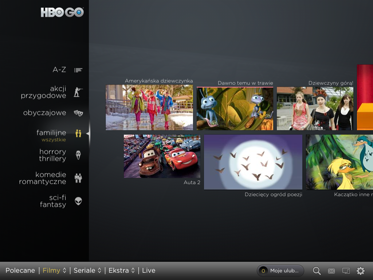This screenshot has height=280, width=373.
Task: Open the Dziecięcy ogród poezji thumbnail
Action: pyautogui.click(x=253, y=162)
